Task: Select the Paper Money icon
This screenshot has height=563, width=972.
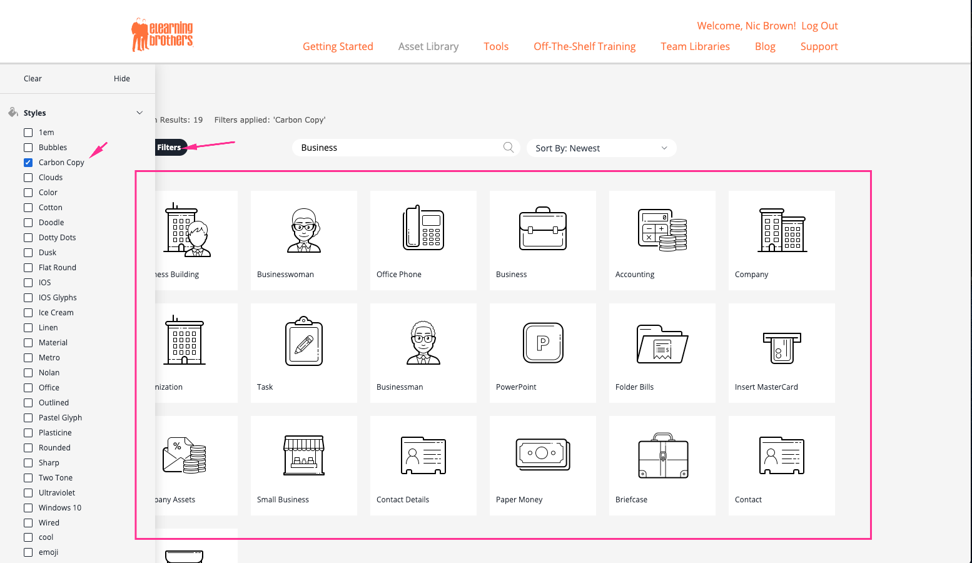Action: (x=542, y=454)
